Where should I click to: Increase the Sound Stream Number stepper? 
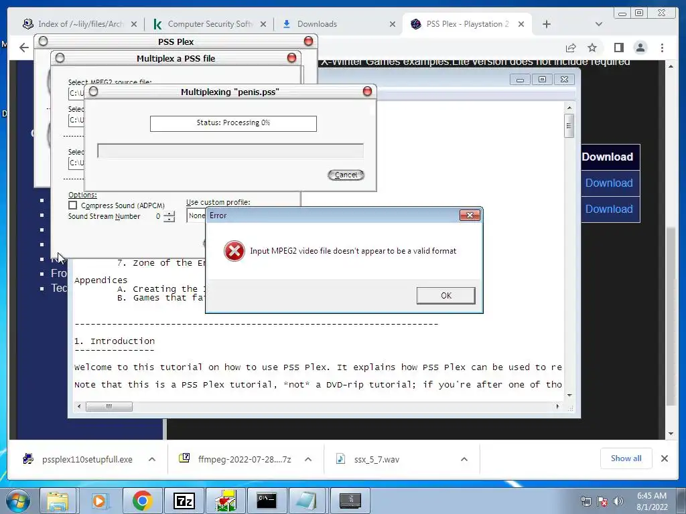[169, 213]
